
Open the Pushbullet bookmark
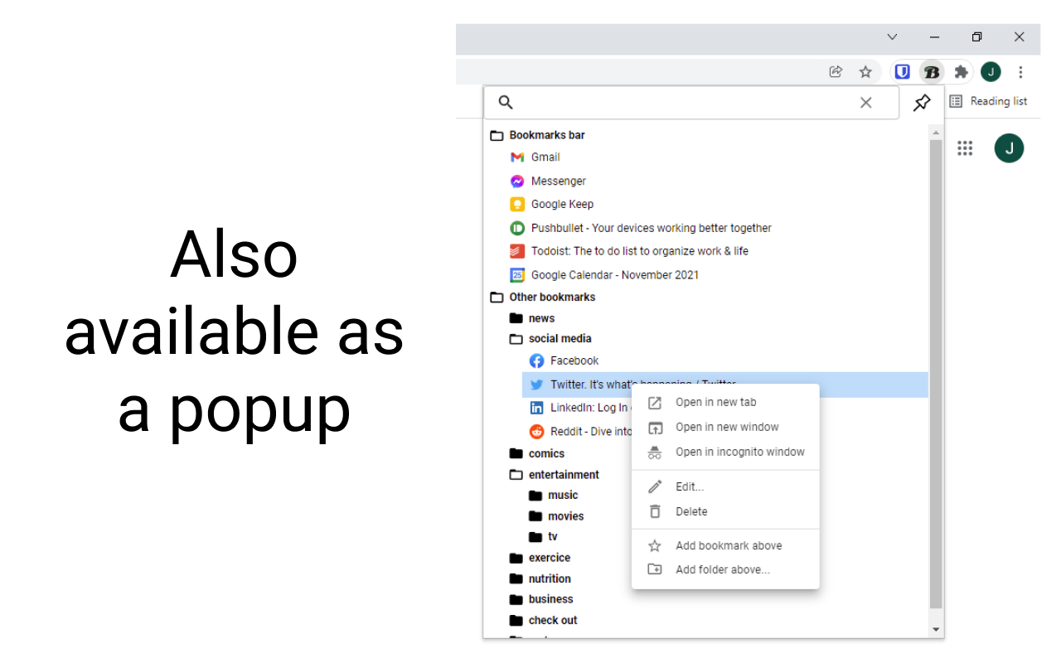pos(641,228)
